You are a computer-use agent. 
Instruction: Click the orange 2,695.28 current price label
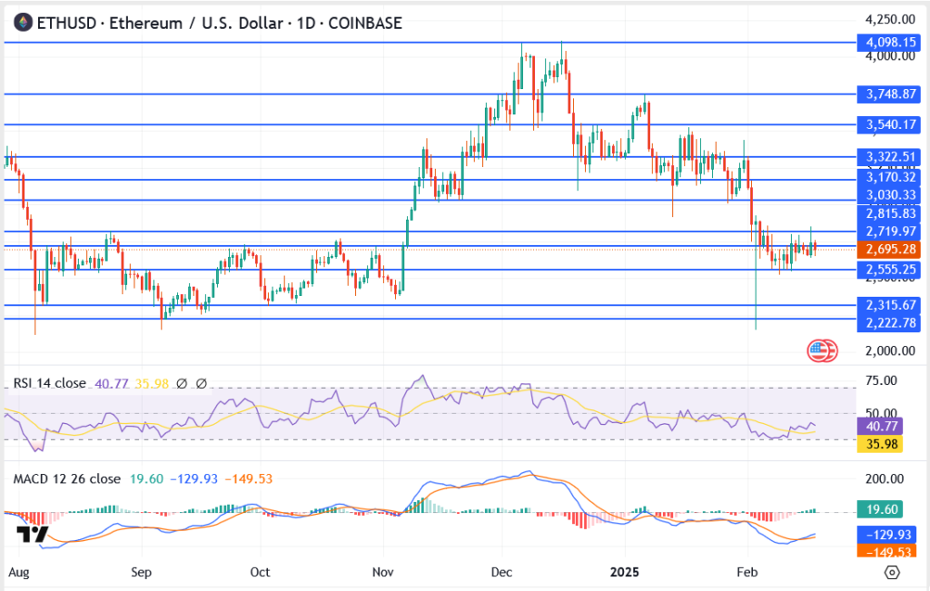(889, 249)
